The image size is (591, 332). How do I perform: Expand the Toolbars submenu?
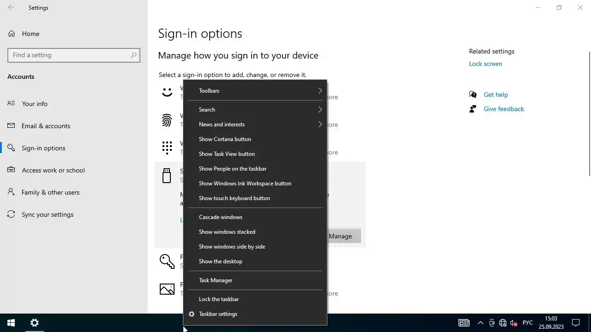point(255,91)
